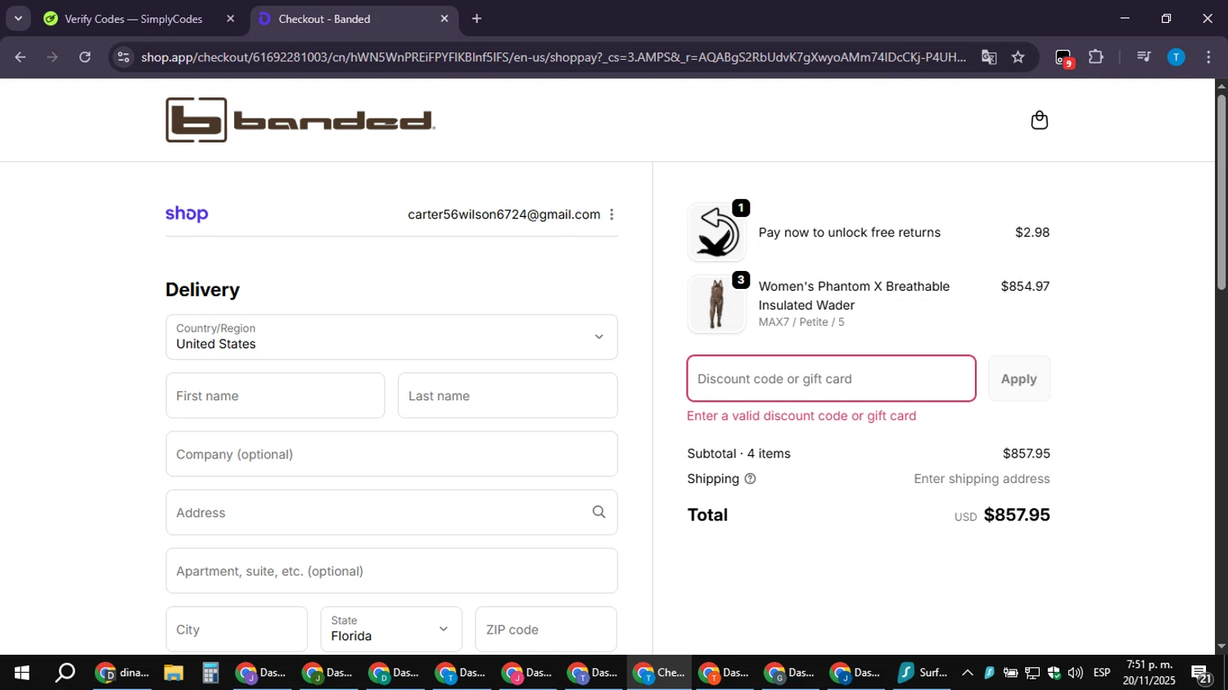Open the Windows Start menu
Screen dimensions: 1228x690
pos(22,673)
